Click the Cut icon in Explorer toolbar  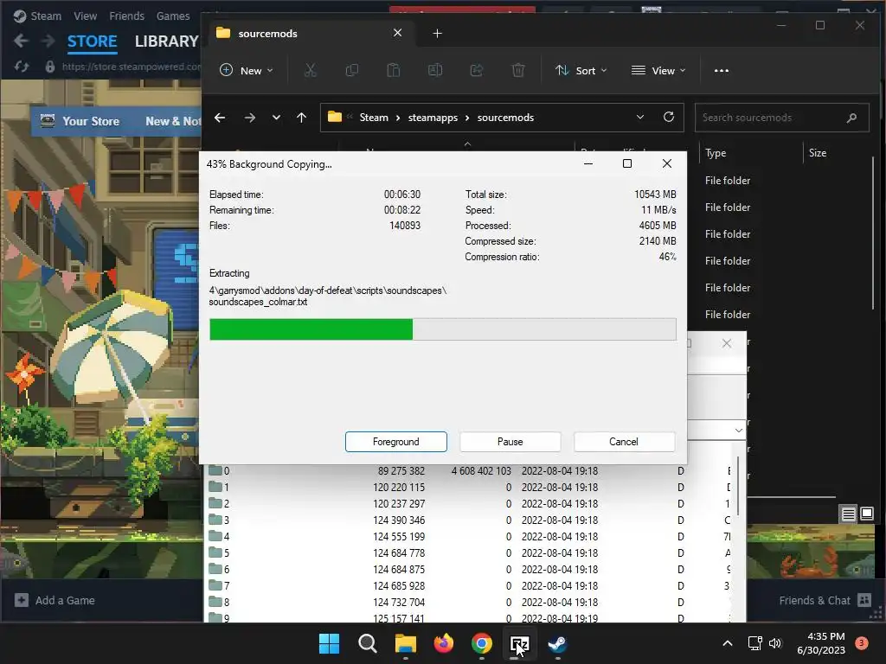[x=311, y=70]
